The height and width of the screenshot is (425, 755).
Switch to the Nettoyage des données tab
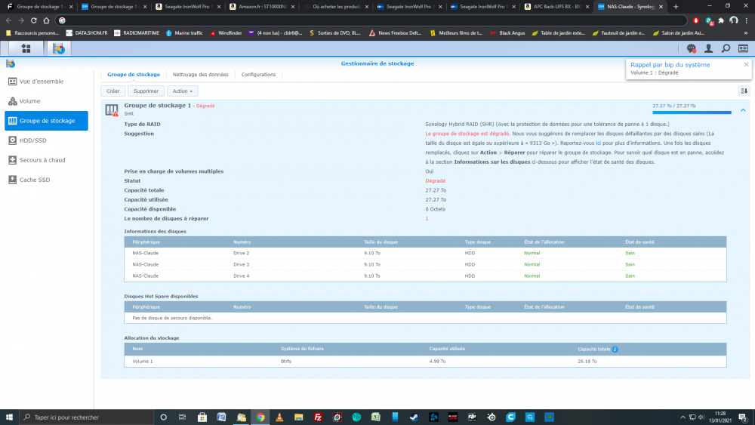point(200,75)
